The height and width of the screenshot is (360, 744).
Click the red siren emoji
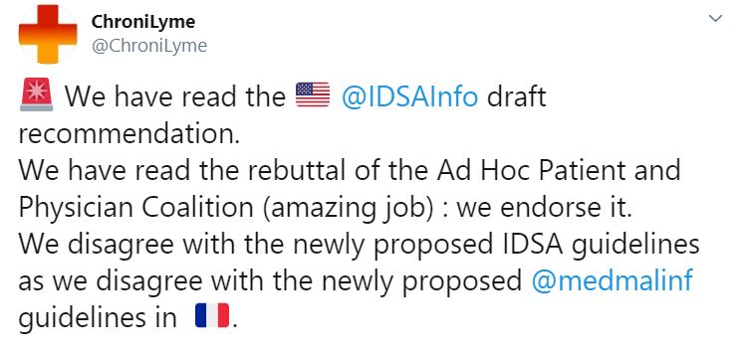(36, 94)
